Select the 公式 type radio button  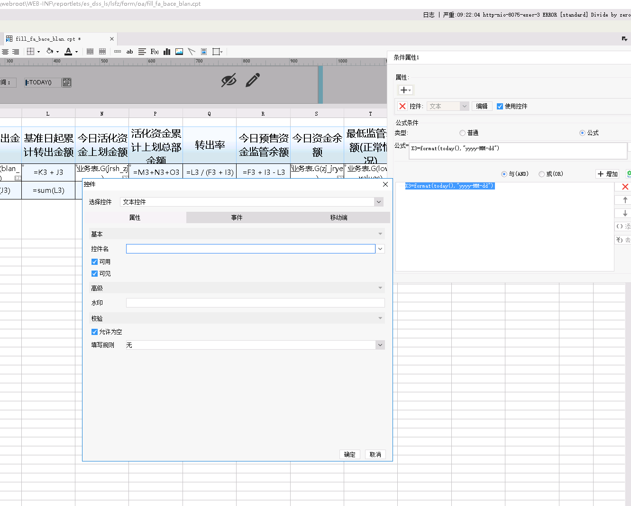coord(582,133)
